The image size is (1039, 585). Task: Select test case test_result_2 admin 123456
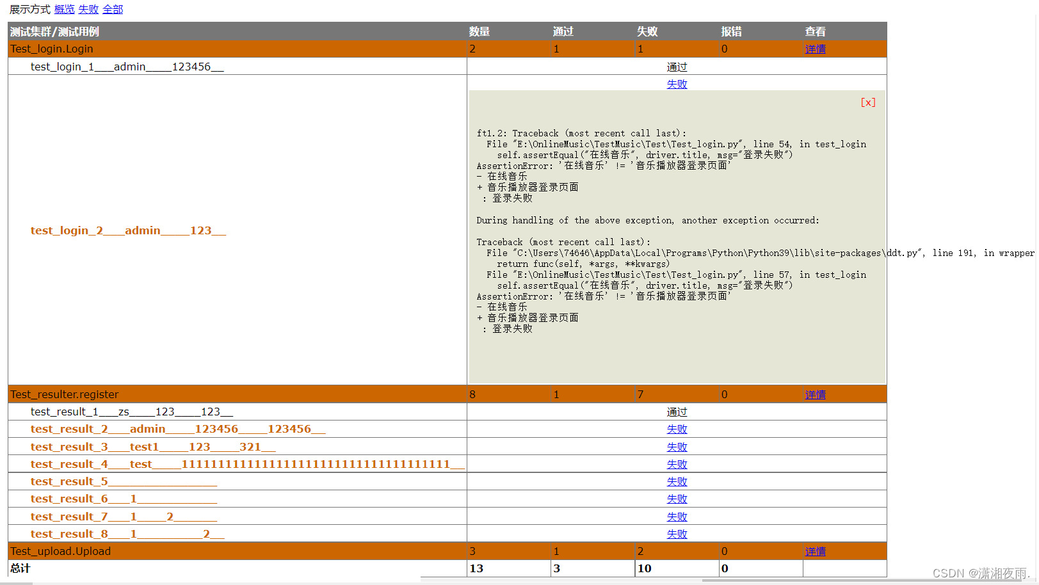click(x=178, y=429)
